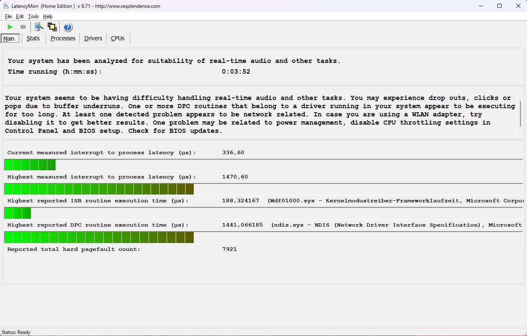Click the Wdf01000.sys driver description text
Viewport: 527px width, 336px height.
click(x=395, y=201)
